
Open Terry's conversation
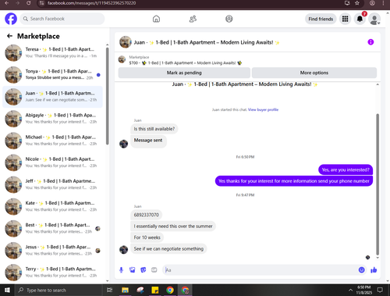pyautogui.click(x=52, y=273)
